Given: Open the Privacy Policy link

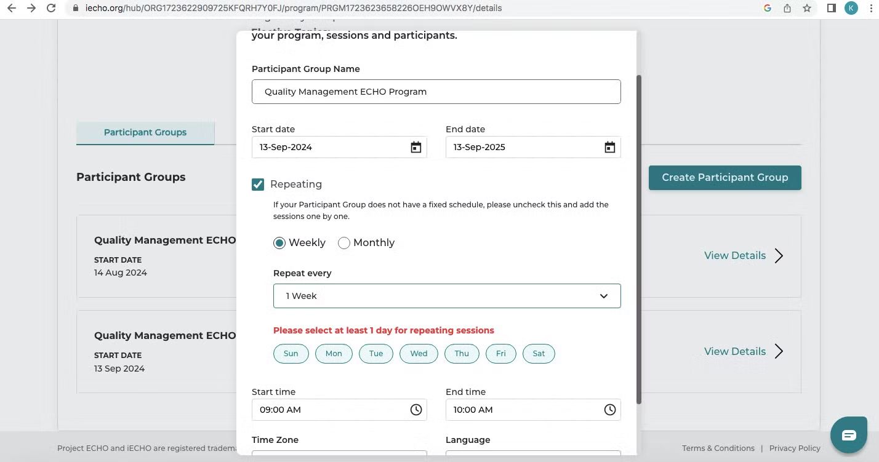Looking at the screenshot, I should [795, 448].
